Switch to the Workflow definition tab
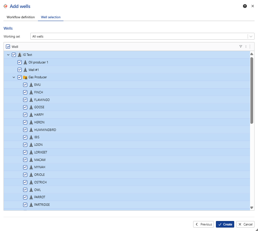Viewport: 258px width, 231px height. tap(21, 17)
